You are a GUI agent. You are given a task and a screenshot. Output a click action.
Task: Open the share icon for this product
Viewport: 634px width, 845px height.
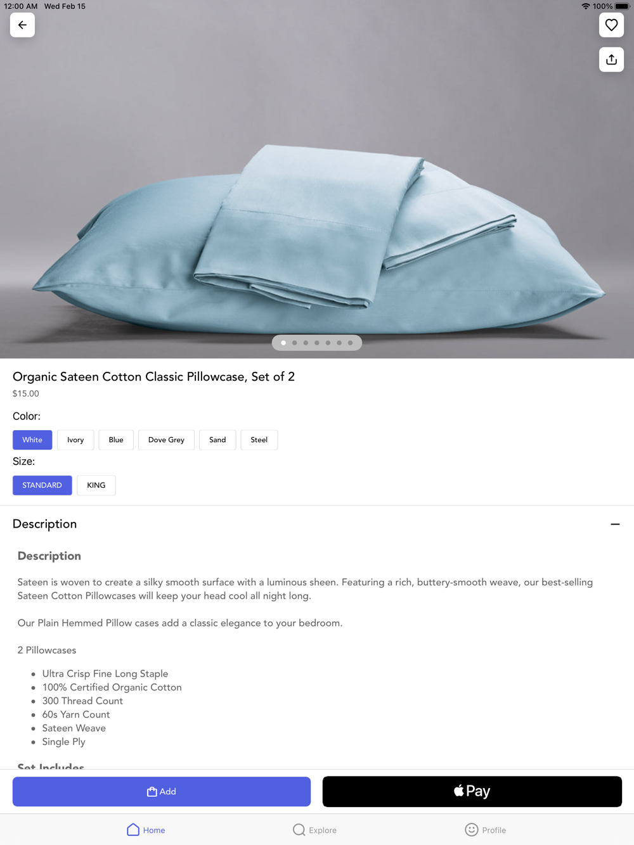click(611, 60)
